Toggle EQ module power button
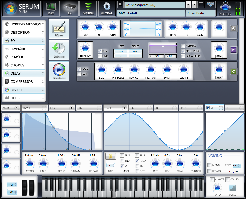Viewport: 246px width, 199px height. point(234,29)
